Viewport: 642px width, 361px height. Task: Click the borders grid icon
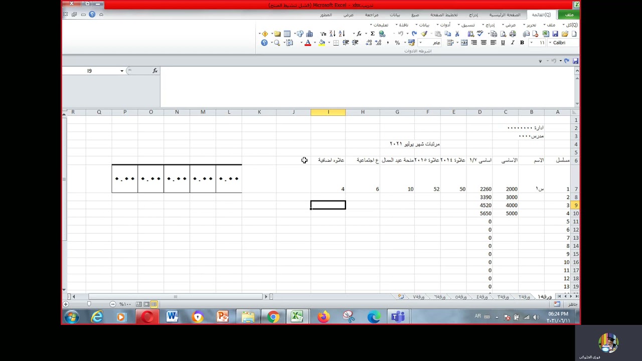(336, 43)
